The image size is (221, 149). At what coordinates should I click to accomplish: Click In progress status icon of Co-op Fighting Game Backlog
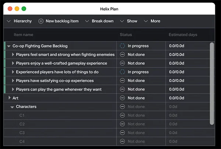[x=122, y=46]
